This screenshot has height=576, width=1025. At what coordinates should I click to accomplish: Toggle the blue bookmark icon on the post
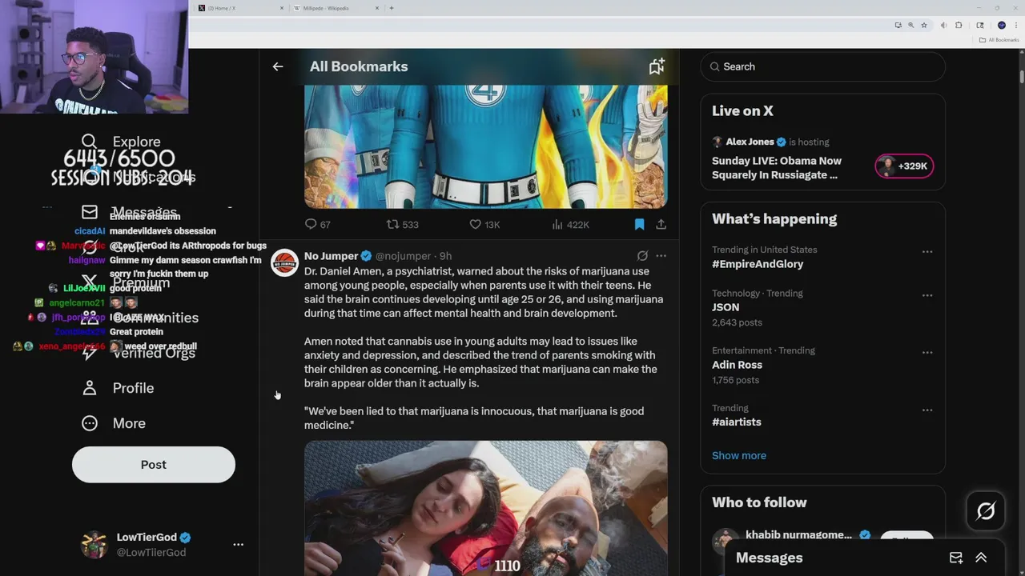pos(639,225)
